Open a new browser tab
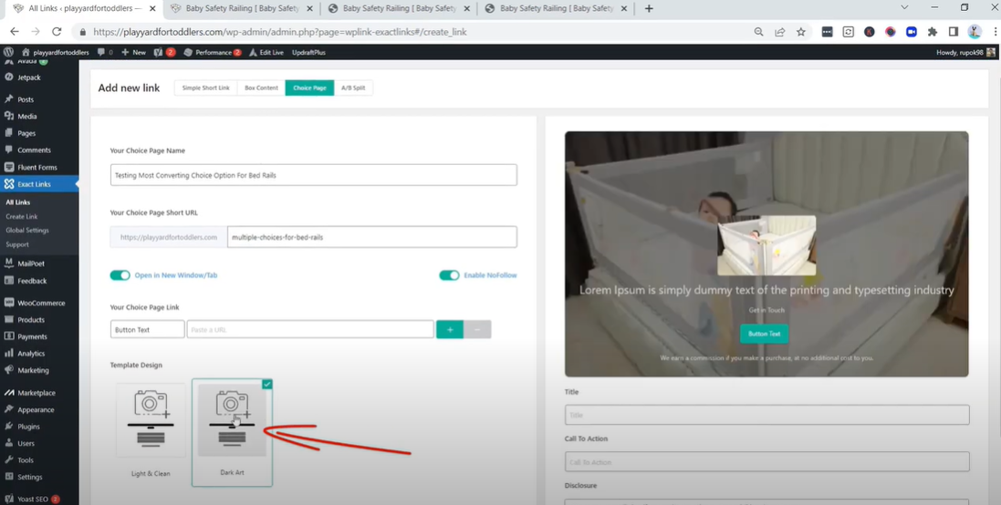This screenshot has width=1001, height=505. click(649, 8)
